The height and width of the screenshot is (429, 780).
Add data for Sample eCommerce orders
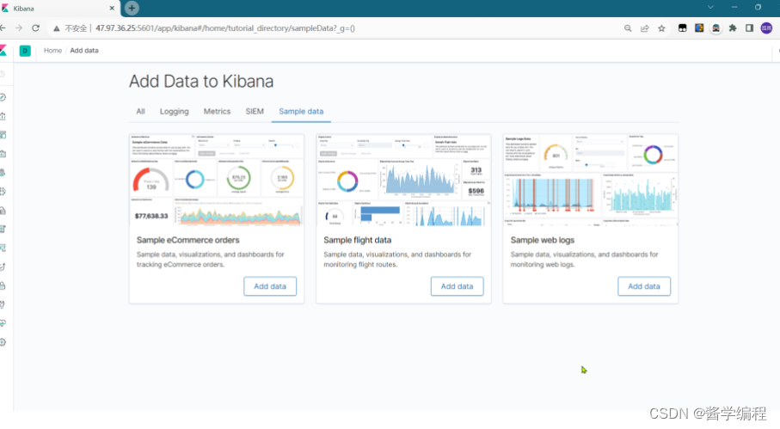point(270,286)
